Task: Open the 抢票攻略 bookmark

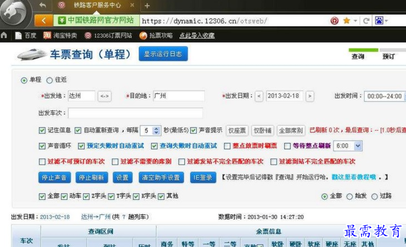Action: click(x=156, y=36)
